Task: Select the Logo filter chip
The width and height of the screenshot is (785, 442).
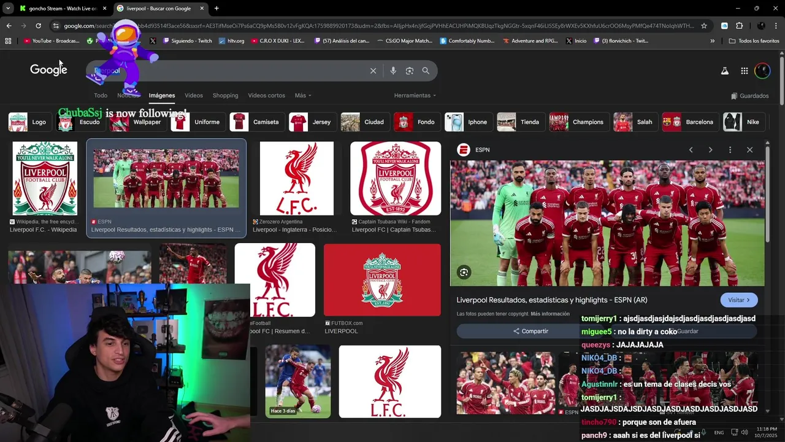Action: pos(29,122)
